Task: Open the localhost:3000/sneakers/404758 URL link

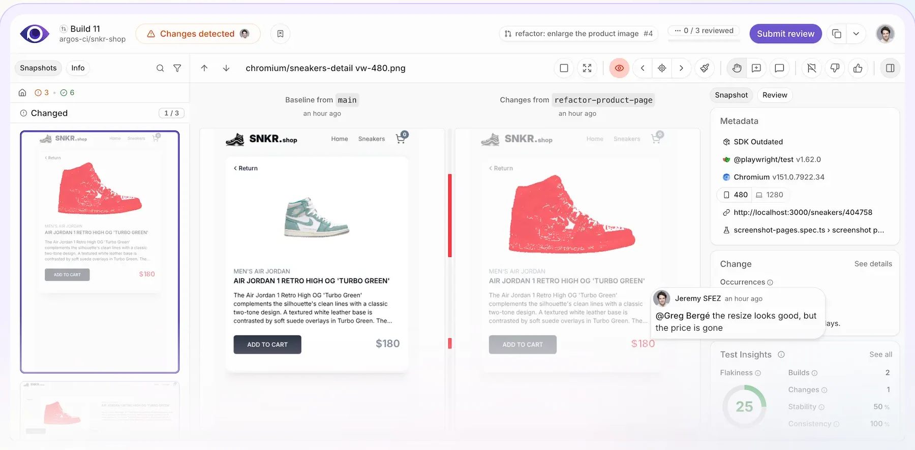Action: (x=803, y=212)
